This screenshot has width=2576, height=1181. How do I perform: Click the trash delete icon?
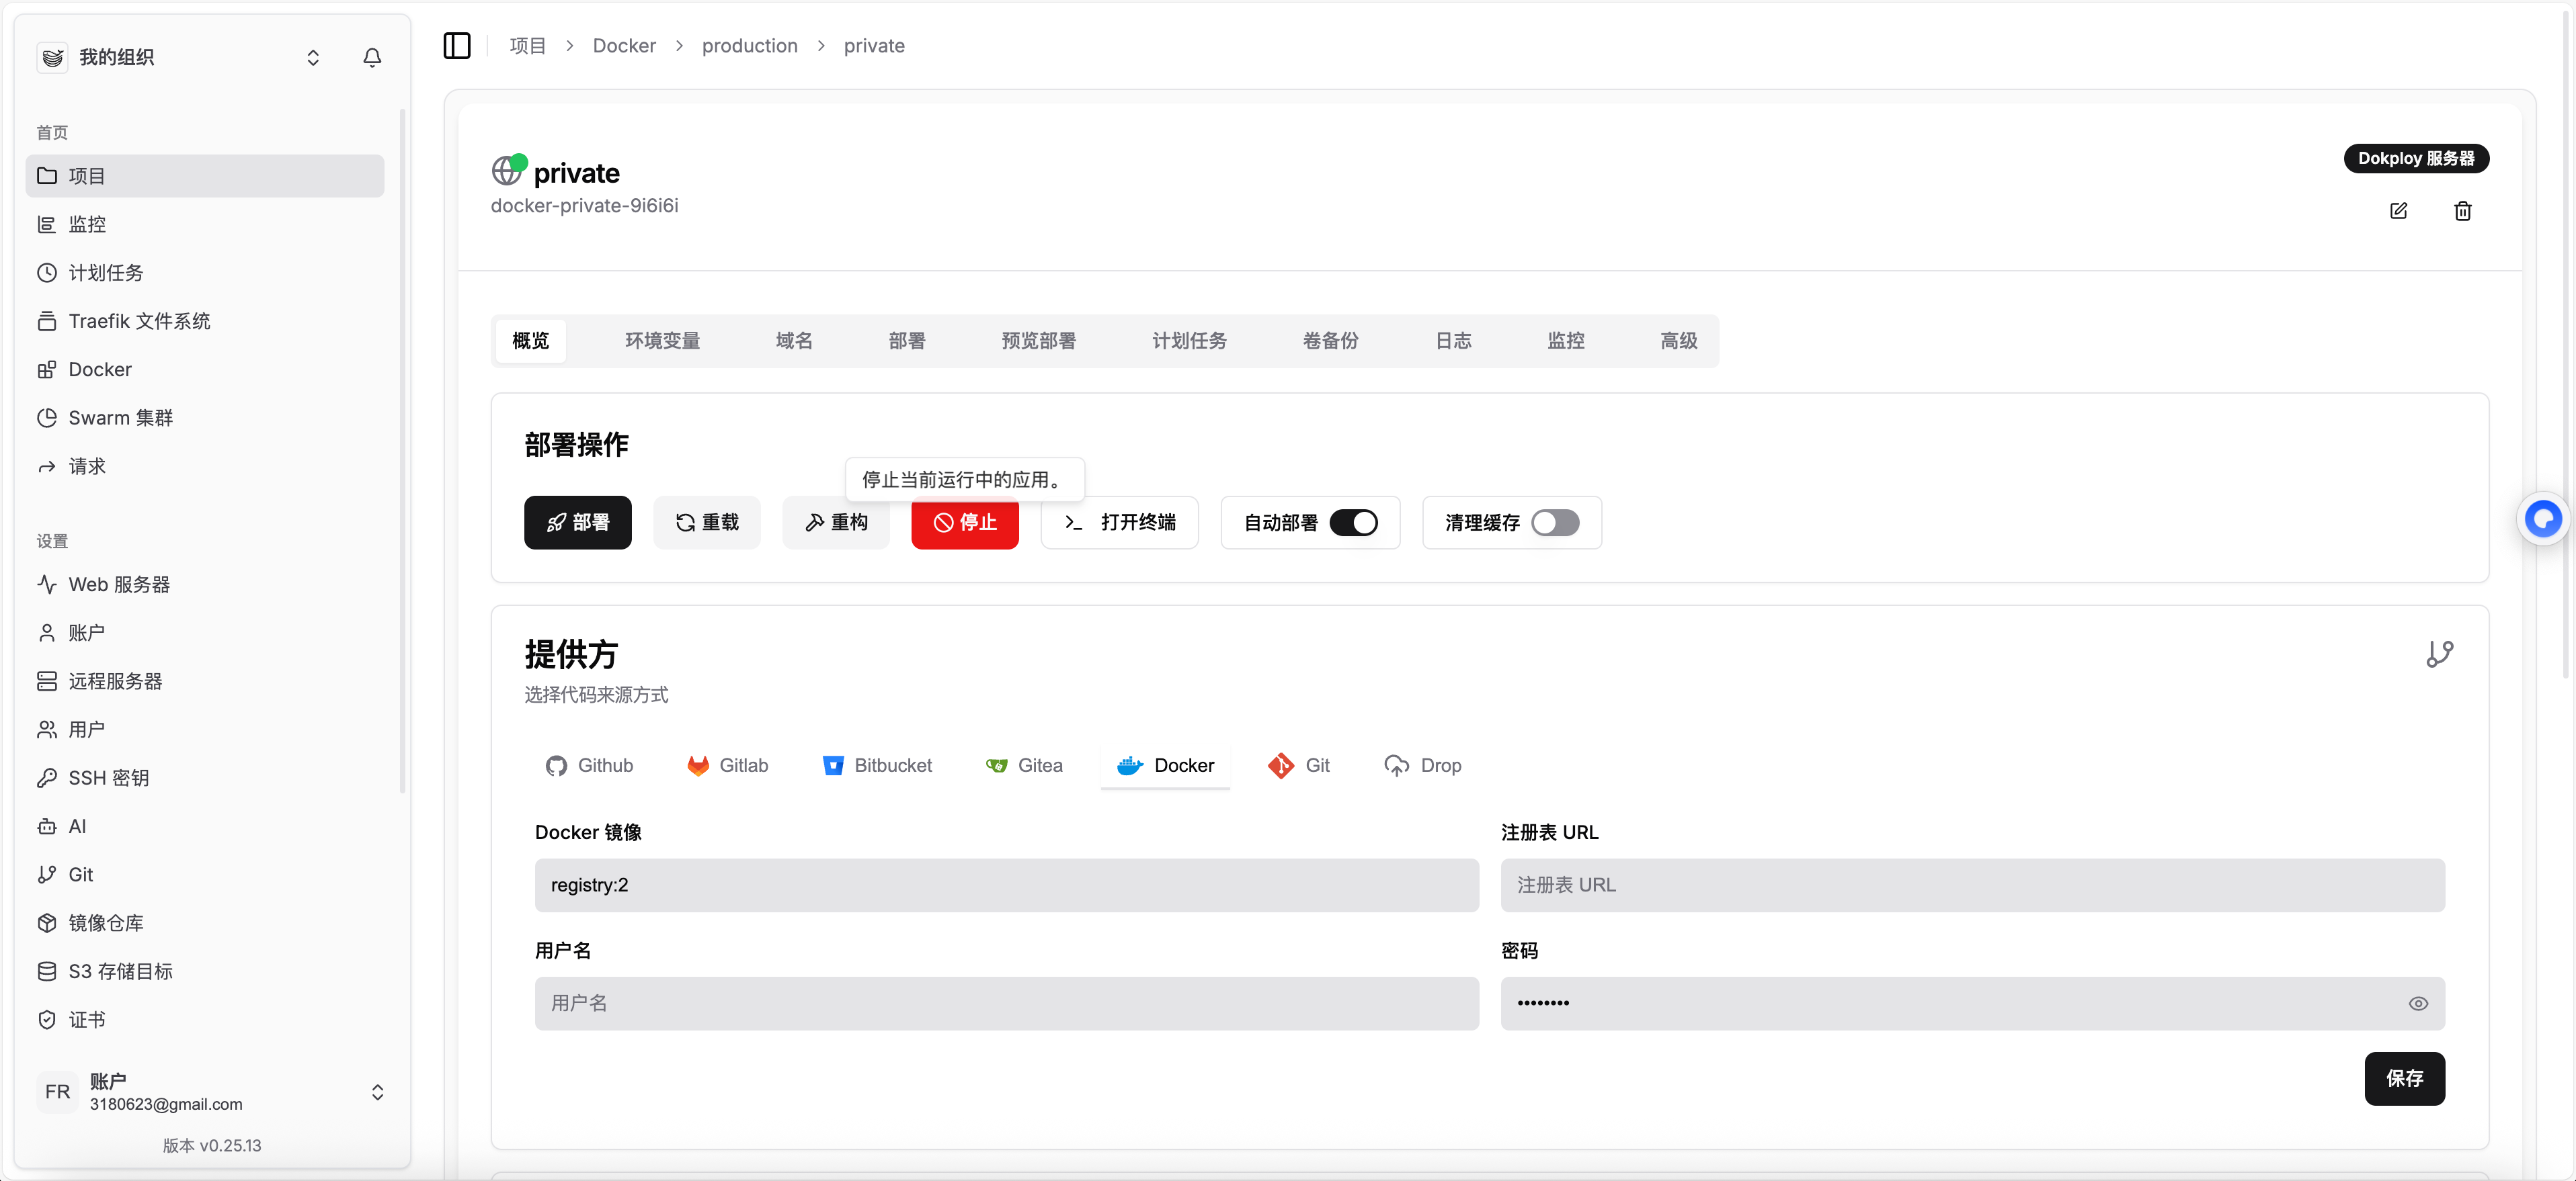2462,211
